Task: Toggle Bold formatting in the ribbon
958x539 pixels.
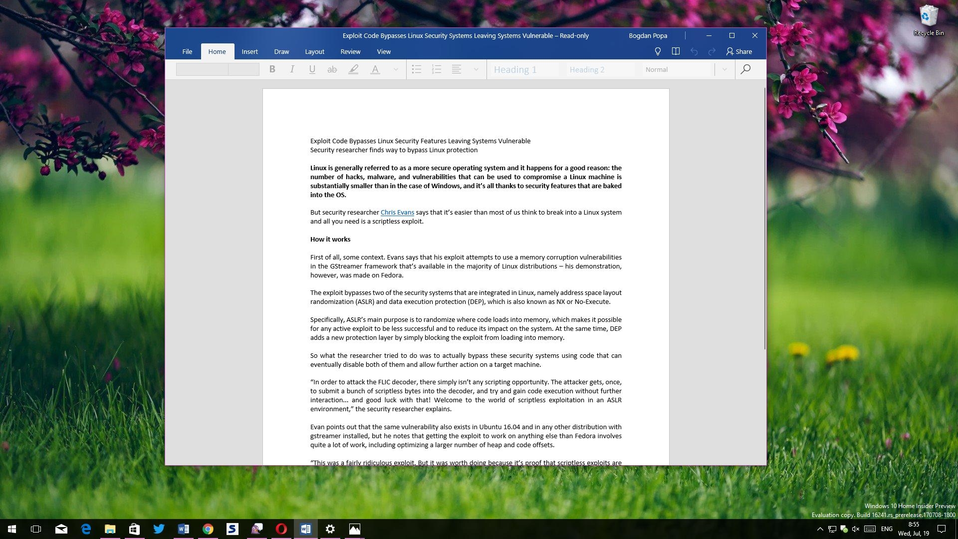Action: click(272, 69)
